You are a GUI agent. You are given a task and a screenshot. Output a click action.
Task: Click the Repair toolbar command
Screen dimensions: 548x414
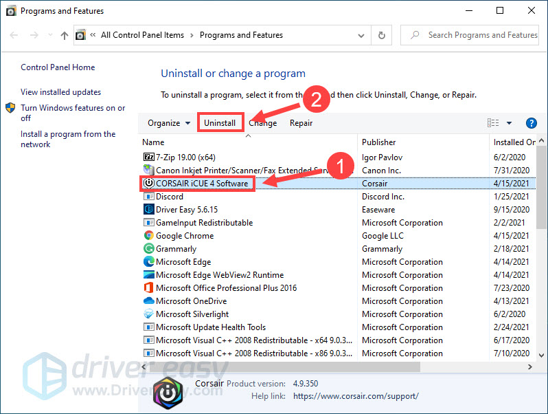301,123
